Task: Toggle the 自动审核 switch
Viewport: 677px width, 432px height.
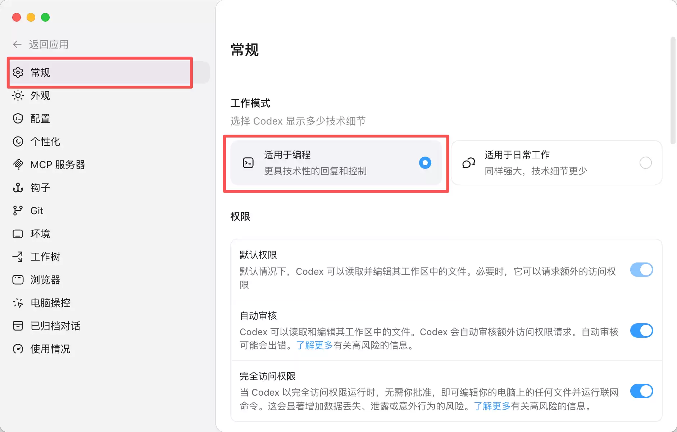Action: (642, 330)
